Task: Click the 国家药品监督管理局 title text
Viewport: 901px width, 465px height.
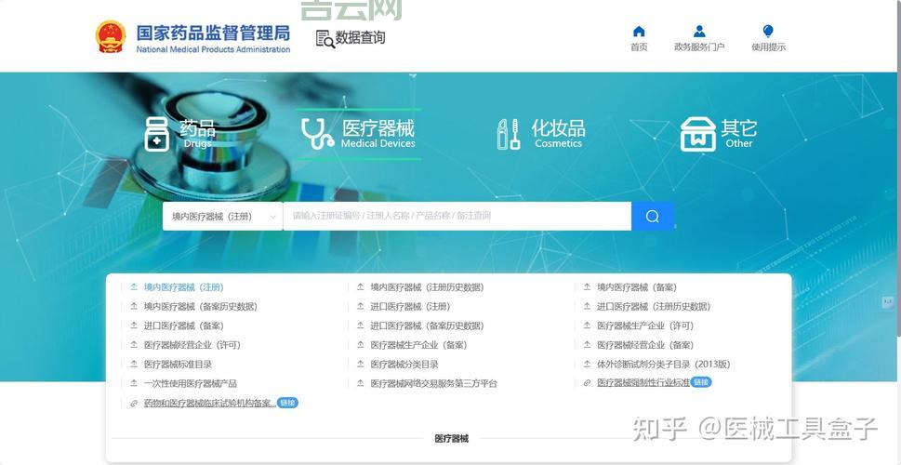Action: [213, 33]
